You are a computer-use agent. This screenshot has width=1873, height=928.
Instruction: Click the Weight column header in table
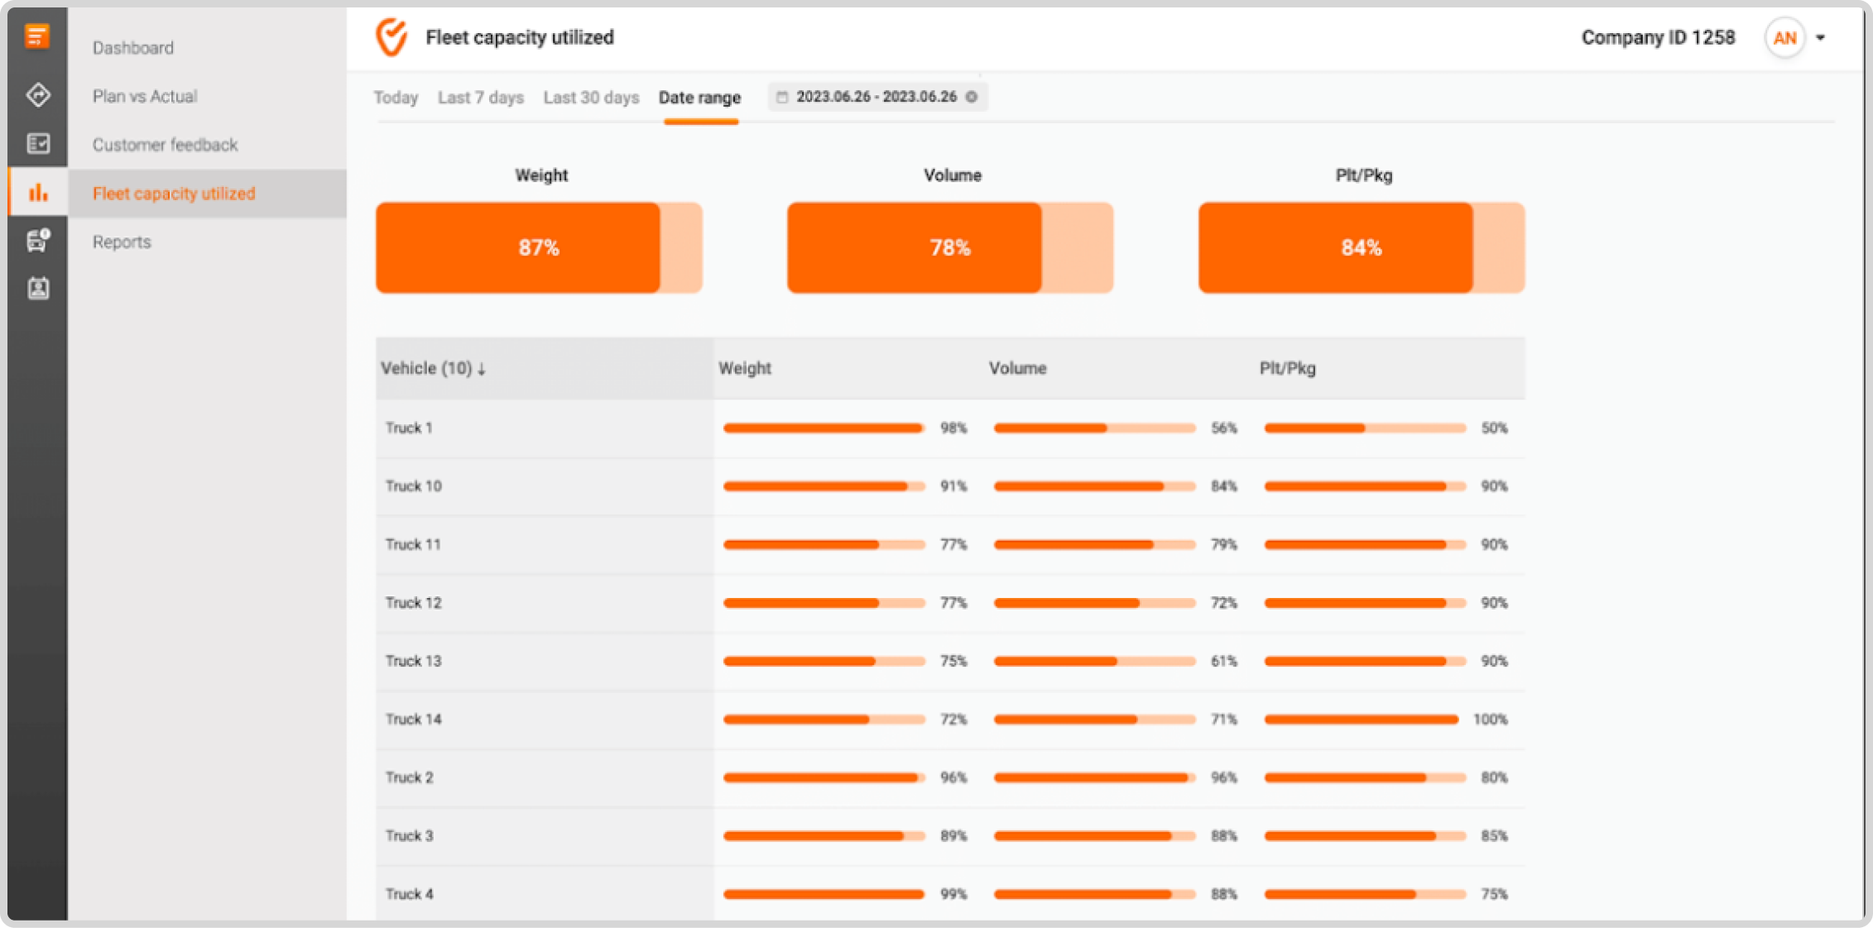coord(745,369)
